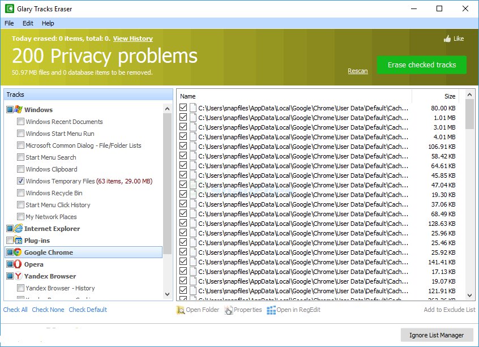Click the file icon in the 106.91 KB row
This screenshot has height=347, width=479.
(x=193, y=146)
